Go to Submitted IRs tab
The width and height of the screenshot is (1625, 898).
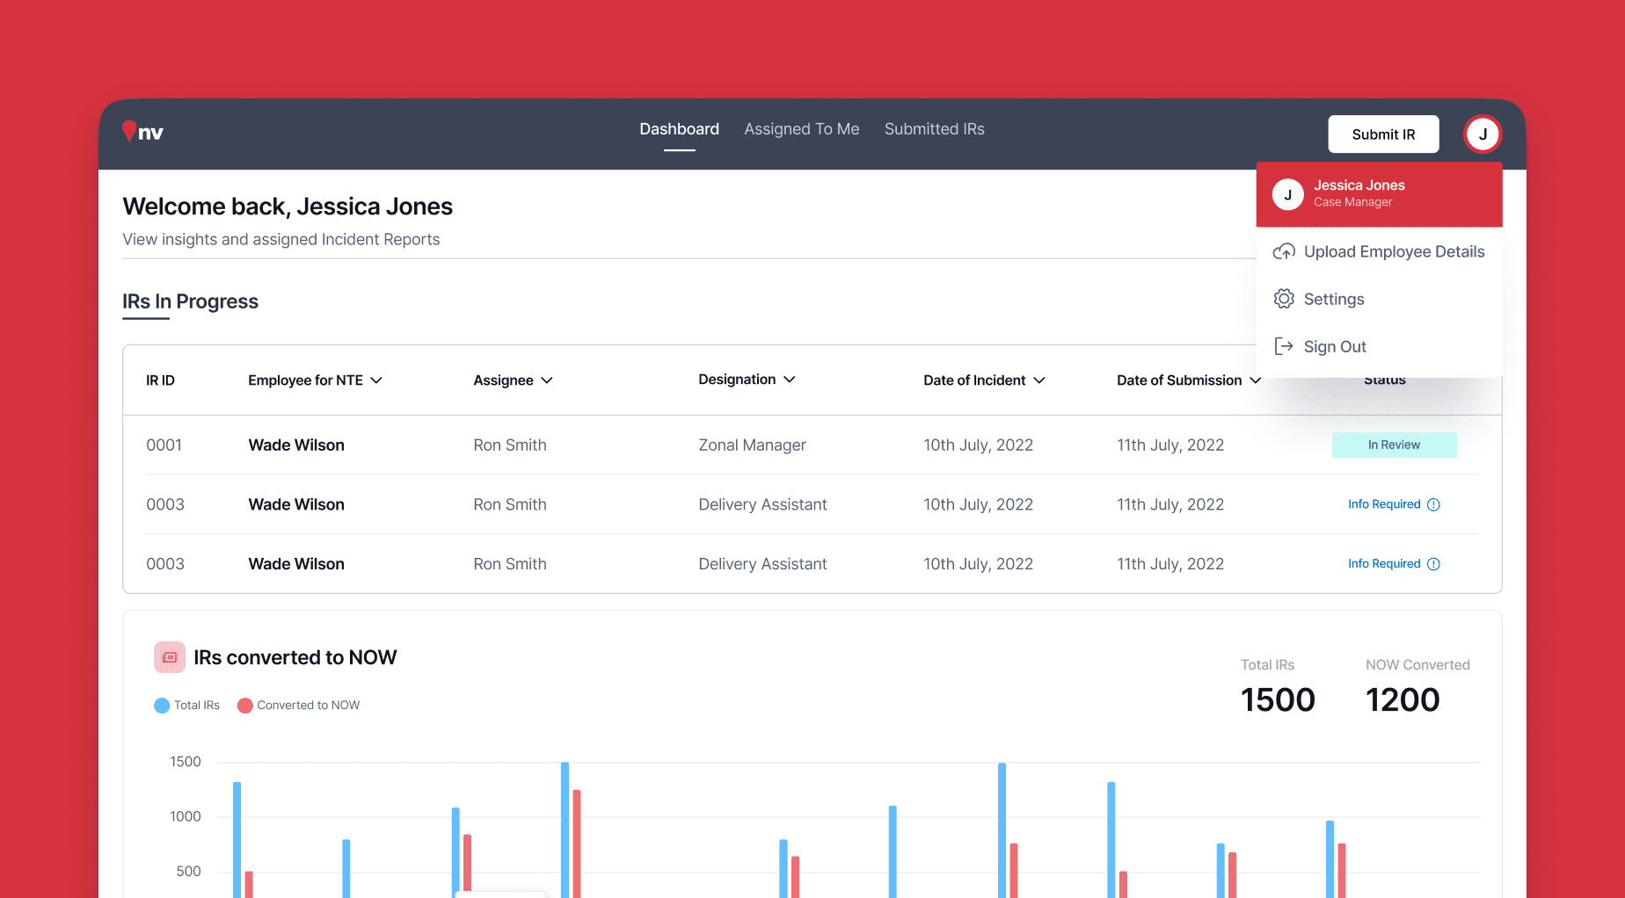pos(935,129)
